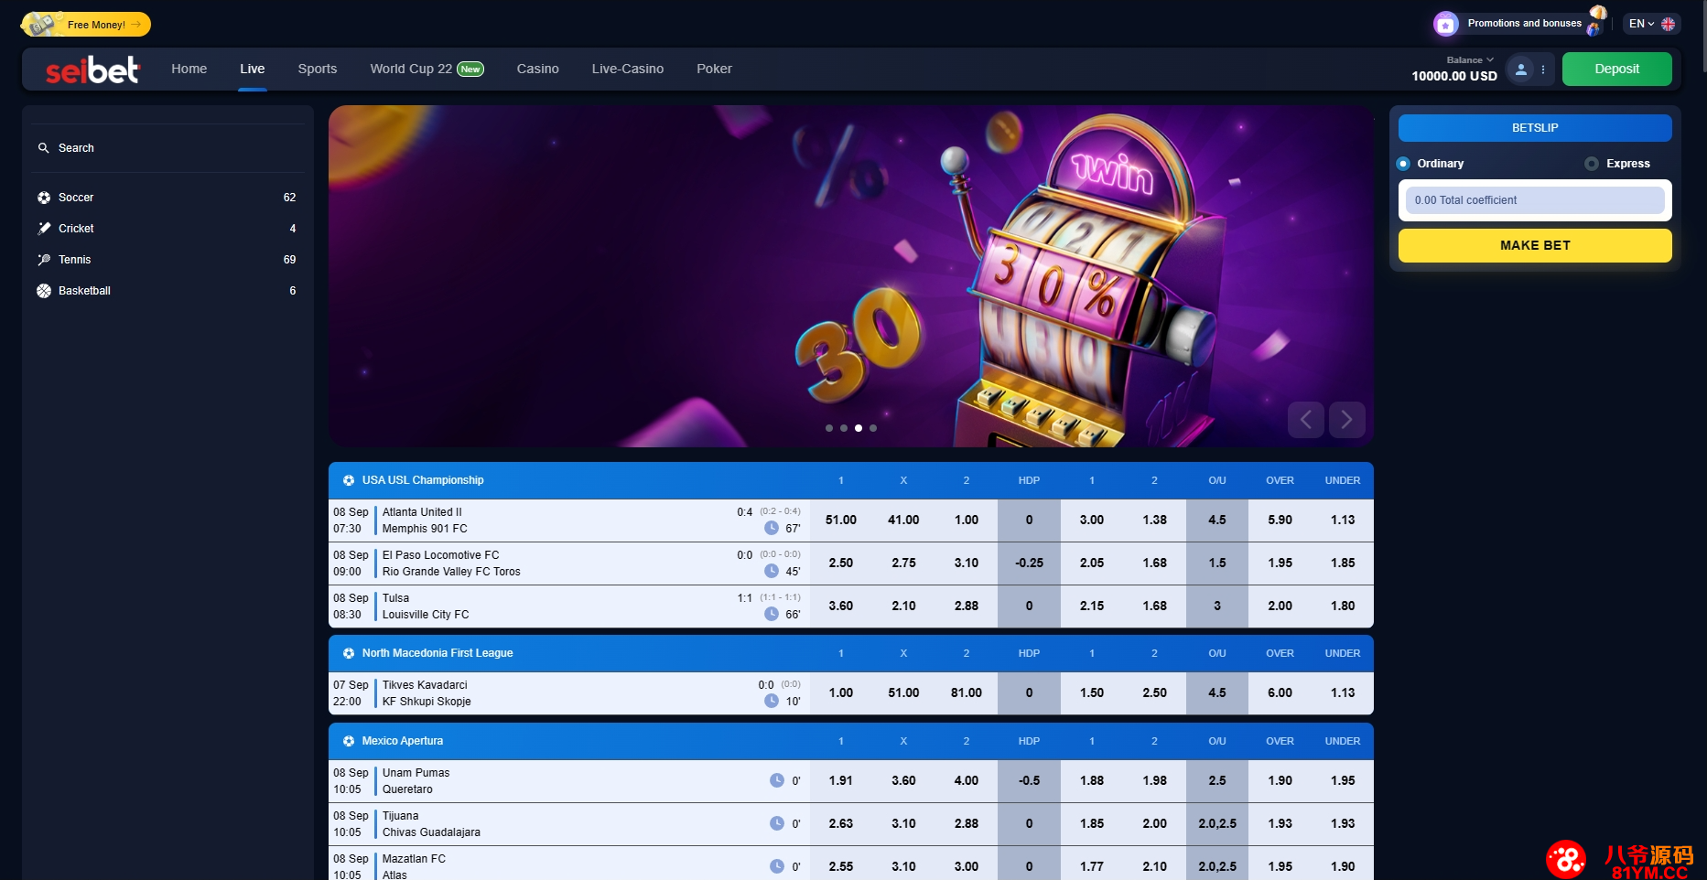The image size is (1707, 880).
Task: Open the Poker tab
Action: (714, 69)
